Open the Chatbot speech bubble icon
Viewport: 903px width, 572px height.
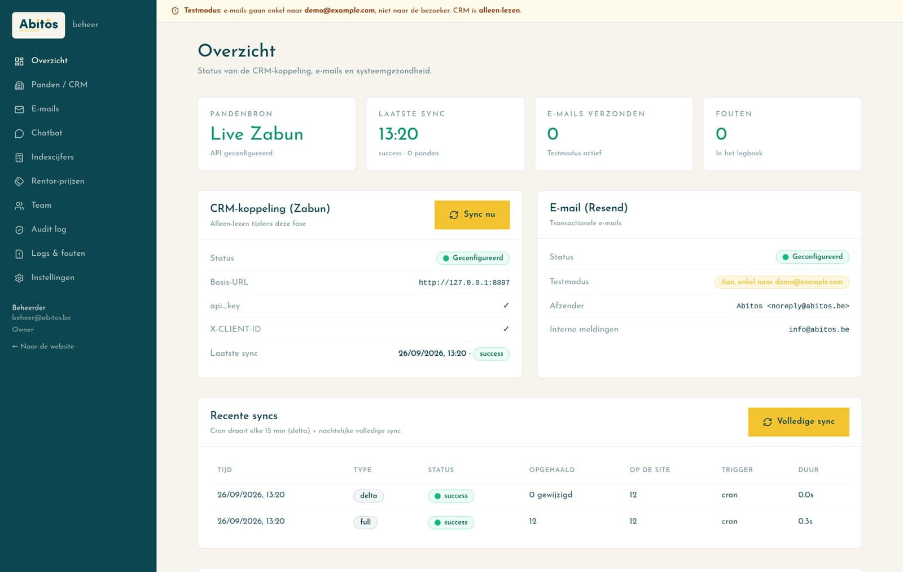pos(19,133)
